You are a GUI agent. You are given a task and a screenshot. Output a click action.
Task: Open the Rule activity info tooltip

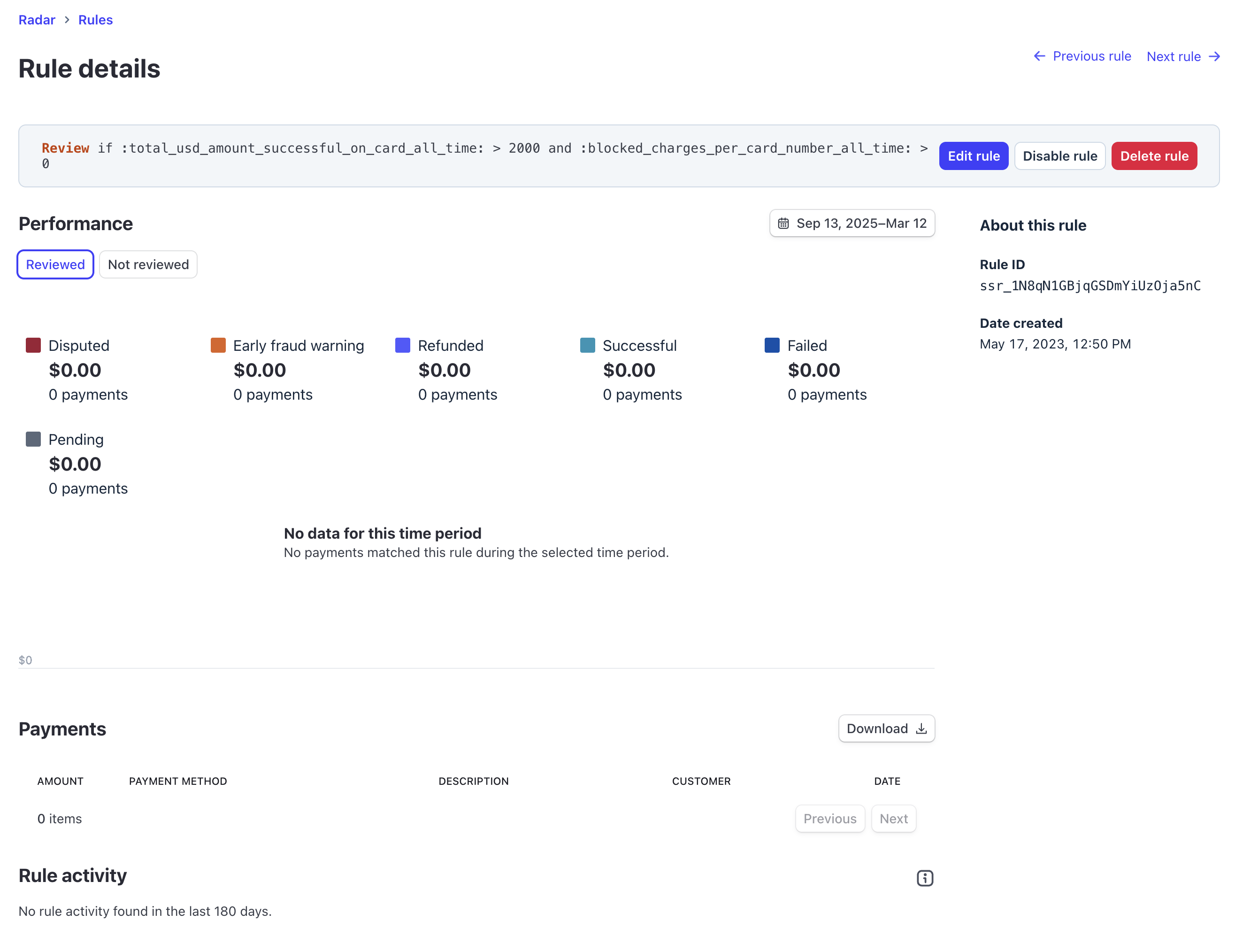click(x=924, y=878)
